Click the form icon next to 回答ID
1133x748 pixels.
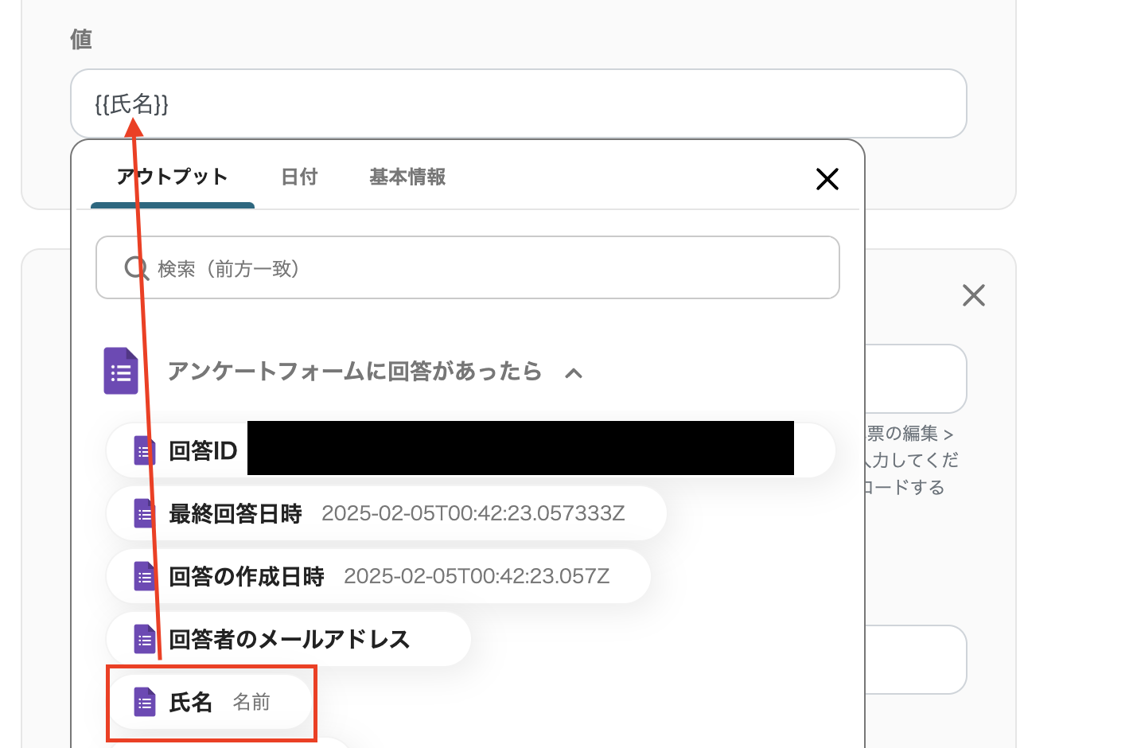(x=144, y=450)
